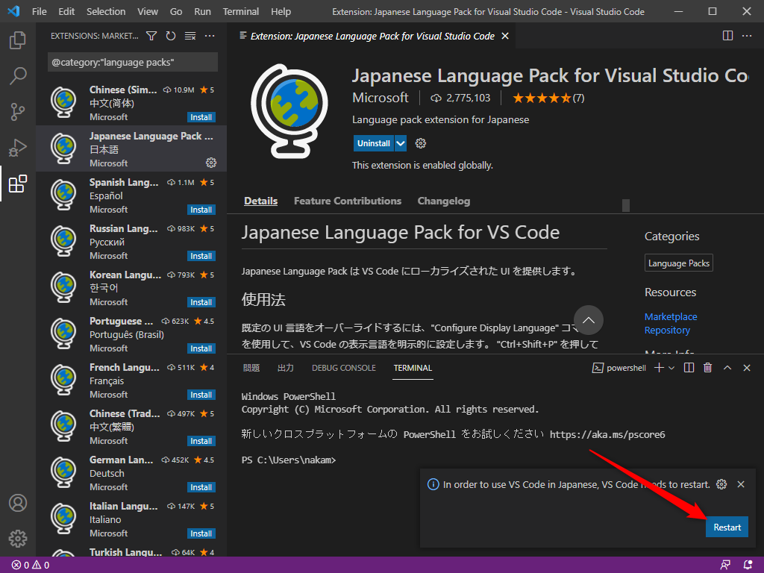Filter extensions with the funnel icon
Viewport: 764px width, 573px height.
tap(151, 36)
